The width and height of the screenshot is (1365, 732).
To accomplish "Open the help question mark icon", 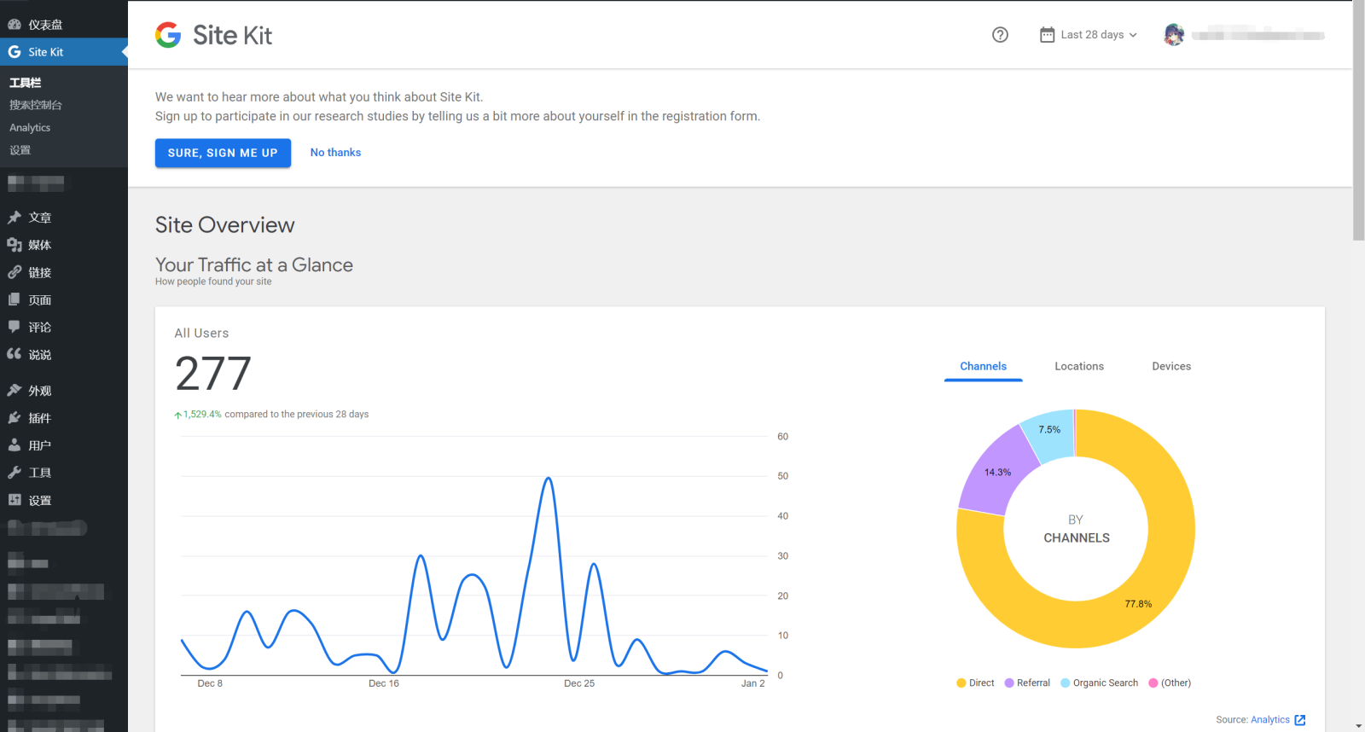I will point(1000,35).
